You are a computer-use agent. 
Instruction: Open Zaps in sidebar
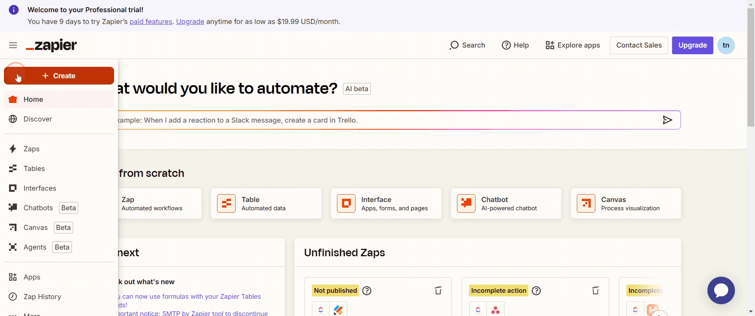[x=59, y=149]
